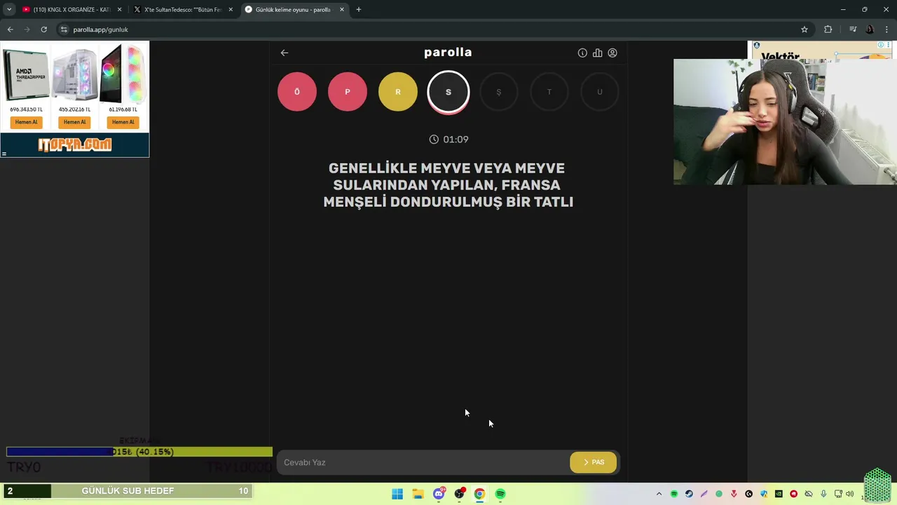Image resolution: width=897 pixels, height=505 pixels.
Task: Select the red P letter circle
Action: (348, 92)
